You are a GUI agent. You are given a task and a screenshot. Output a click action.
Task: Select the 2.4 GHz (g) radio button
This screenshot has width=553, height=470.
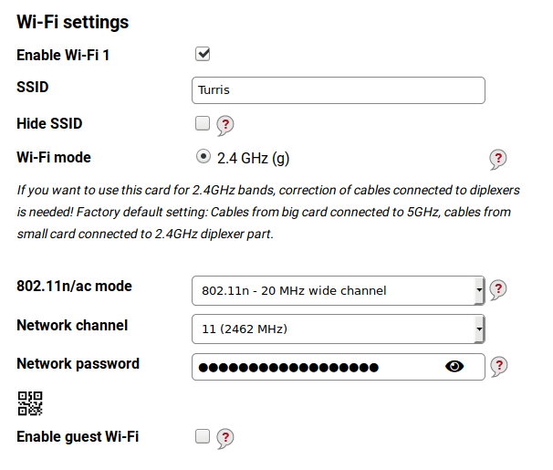[203, 157]
